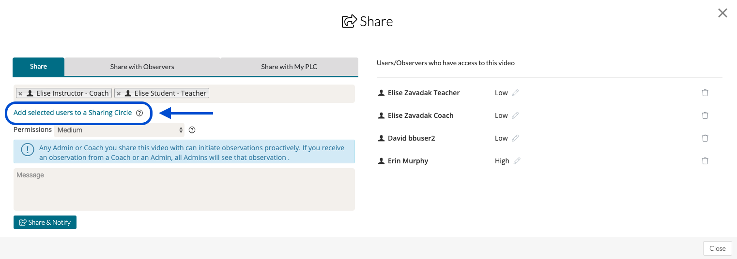Delete Elise Zavadak Teacher's access trash icon

705,93
